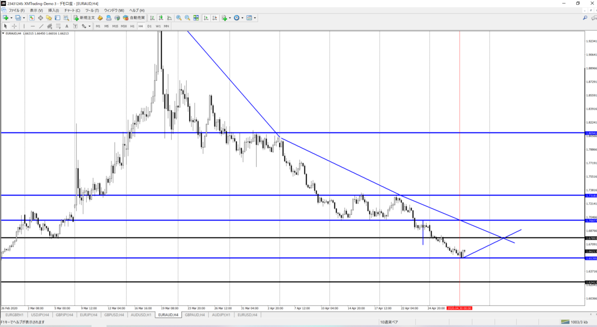The width and height of the screenshot is (597, 327).
Task: Toggle the 自動売買 auto trading button
Action: pyautogui.click(x=134, y=18)
